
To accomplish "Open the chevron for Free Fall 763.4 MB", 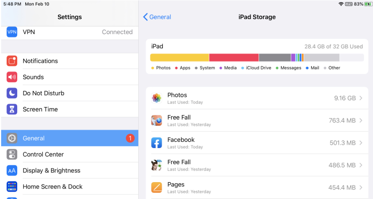I will 361,120.
